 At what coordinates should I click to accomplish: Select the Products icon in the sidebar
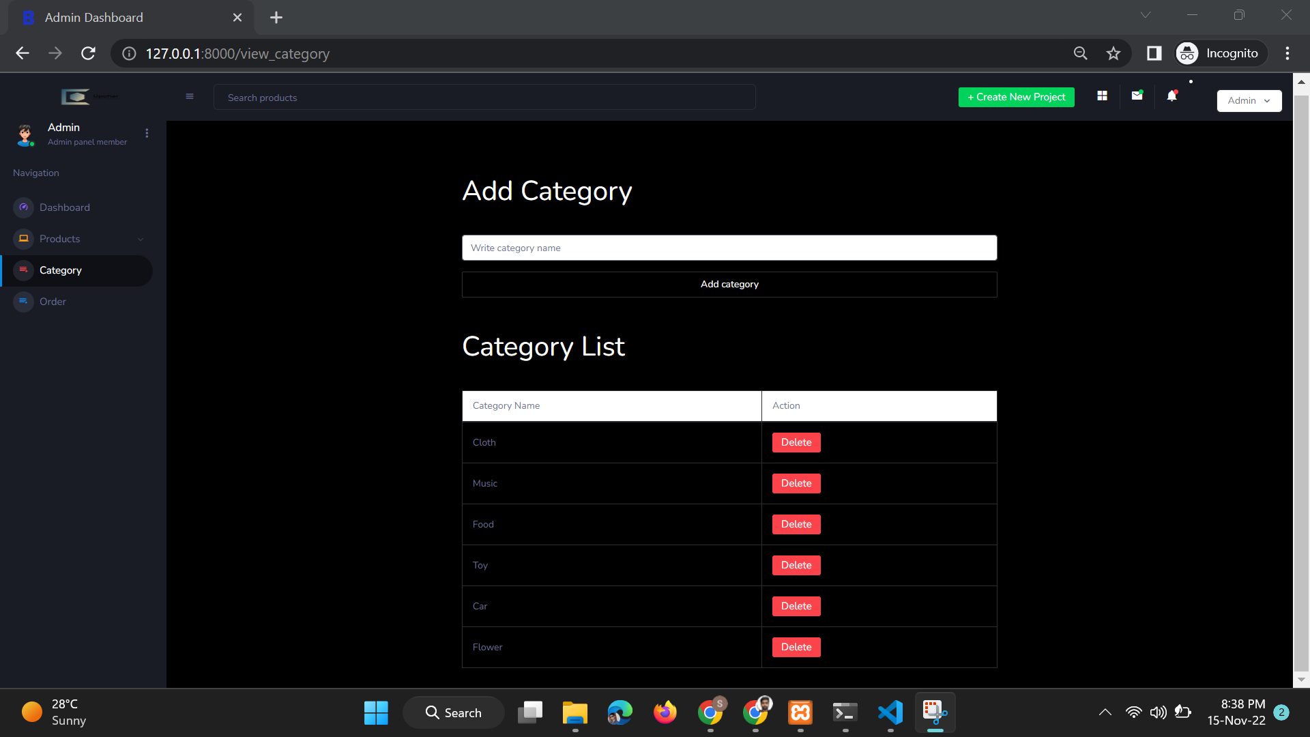[x=23, y=239]
